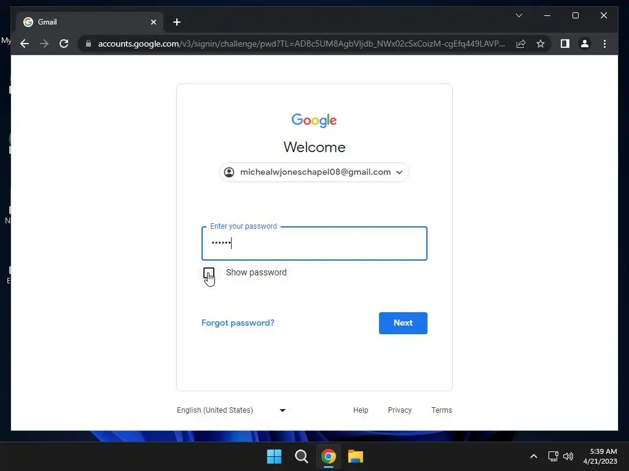View site information lock icon
The image size is (629, 471).
coord(88,44)
